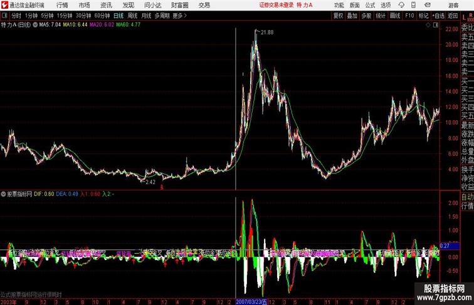
Task: Click the blue 0.27 value marker
Action: point(450,246)
